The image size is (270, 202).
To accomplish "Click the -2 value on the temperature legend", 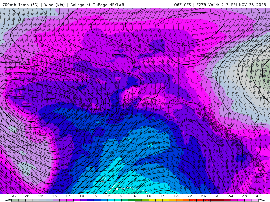I will [108, 196].
